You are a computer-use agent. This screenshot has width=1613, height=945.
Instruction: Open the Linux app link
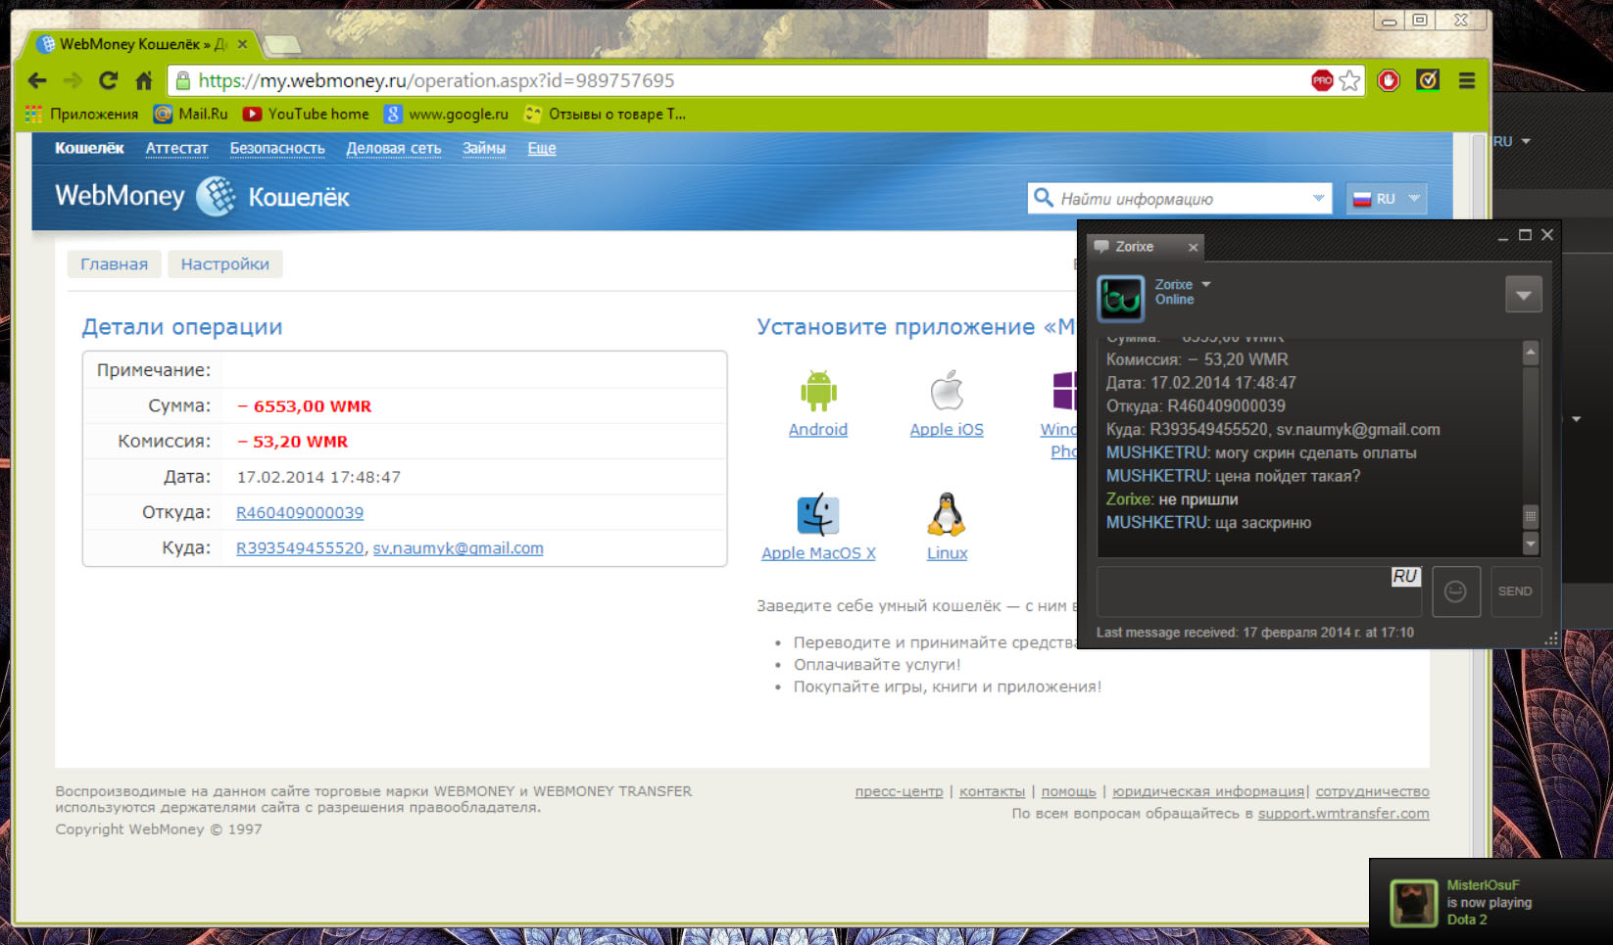click(947, 553)
